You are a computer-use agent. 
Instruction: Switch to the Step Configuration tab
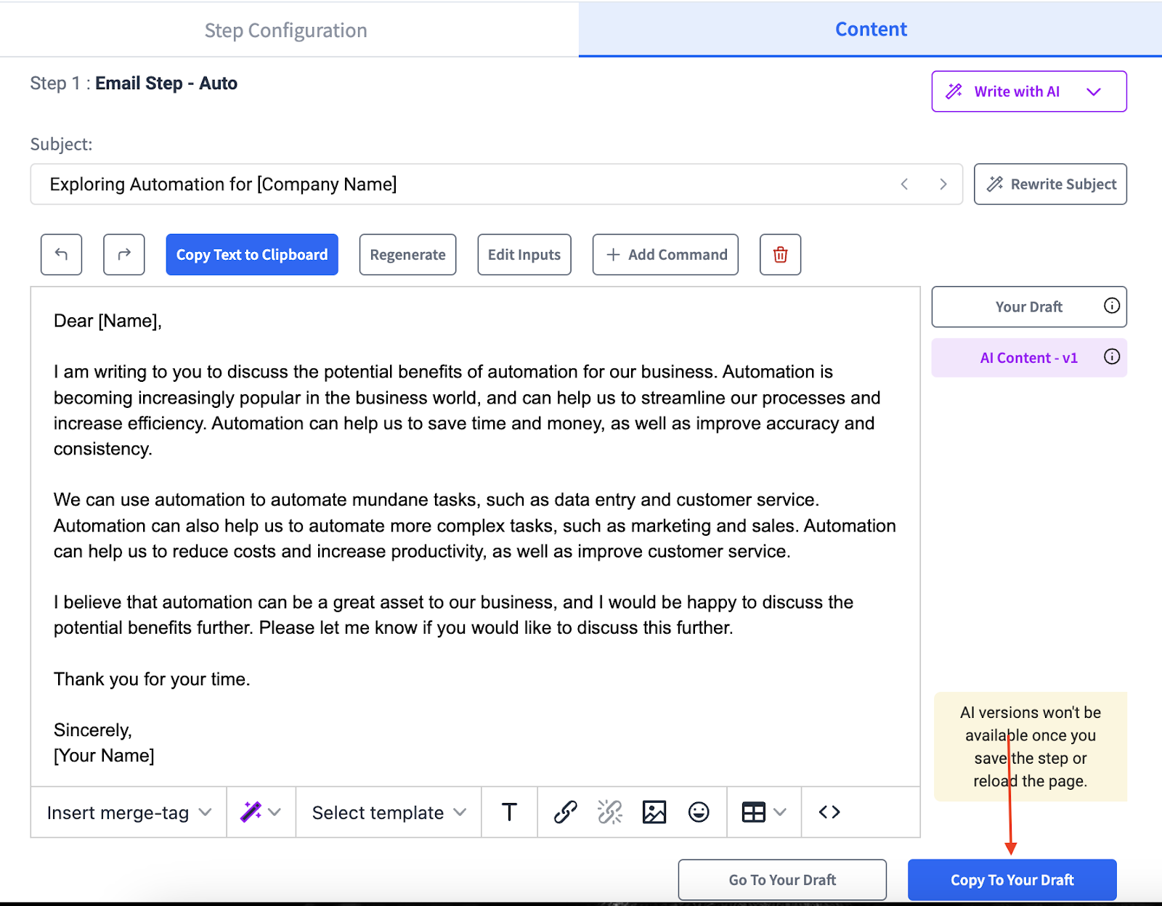click(x=286, y=30)
